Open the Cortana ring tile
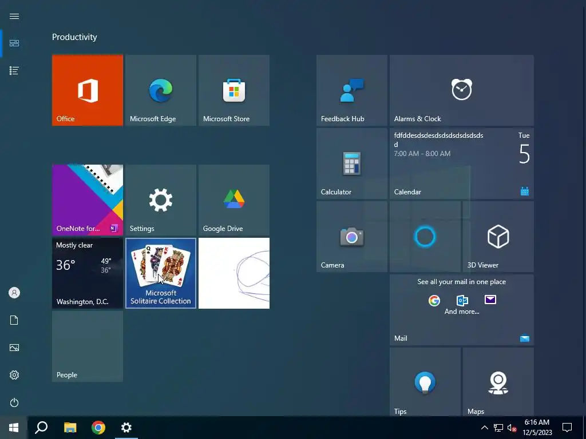The width and height of the screenshot is (586, 439). click(x=425, y=237)
